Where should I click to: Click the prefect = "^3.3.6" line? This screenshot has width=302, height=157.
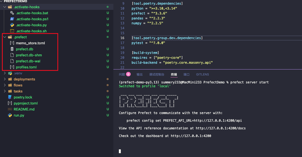[x=149, y=13]
